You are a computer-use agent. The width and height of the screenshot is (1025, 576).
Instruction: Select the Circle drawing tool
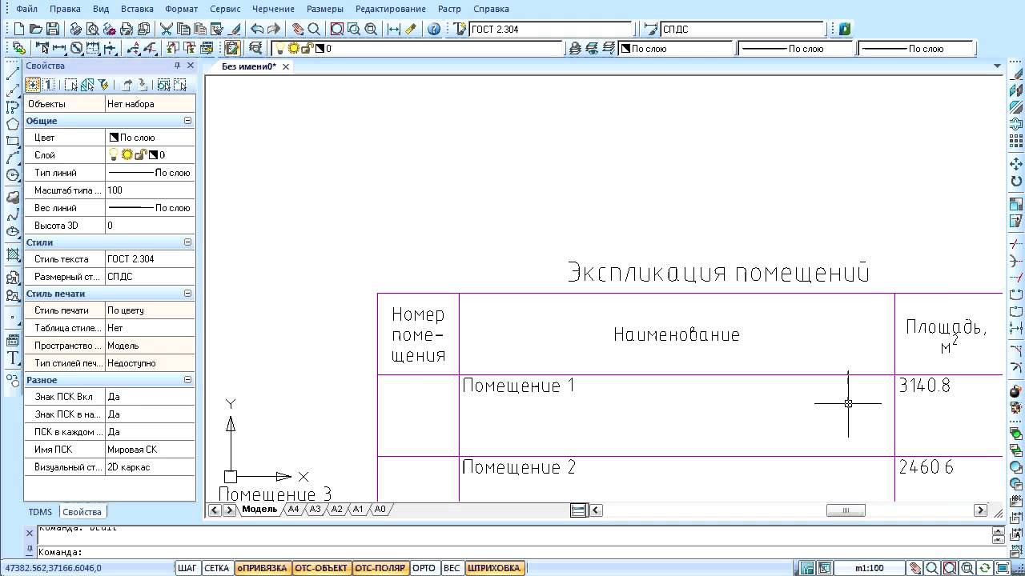[x=13, y=175]
